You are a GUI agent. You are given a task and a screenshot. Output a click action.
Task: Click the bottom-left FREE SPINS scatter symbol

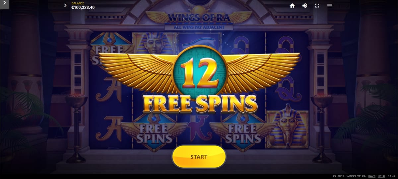click(x=153, y=130)
